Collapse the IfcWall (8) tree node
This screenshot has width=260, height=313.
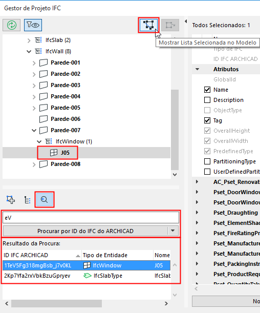(29, 52)
